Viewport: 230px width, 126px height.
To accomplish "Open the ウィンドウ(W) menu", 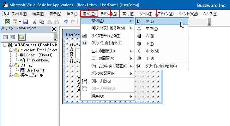I will pos(188,14).
